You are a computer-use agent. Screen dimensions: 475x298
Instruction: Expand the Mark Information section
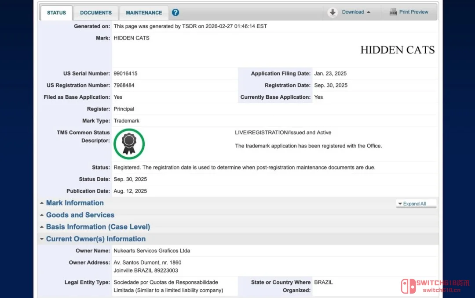(75, 203)
